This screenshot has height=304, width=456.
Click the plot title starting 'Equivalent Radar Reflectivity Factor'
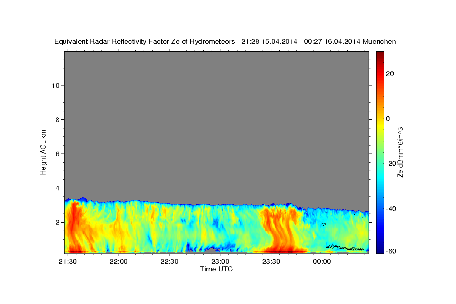click(225, 42)
